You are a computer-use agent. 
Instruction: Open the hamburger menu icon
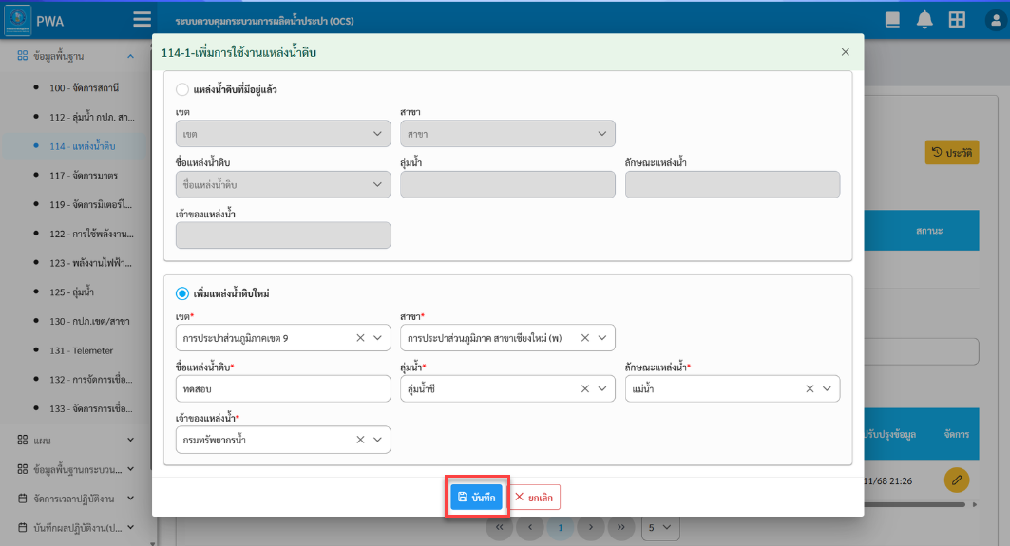pos(142,20)
